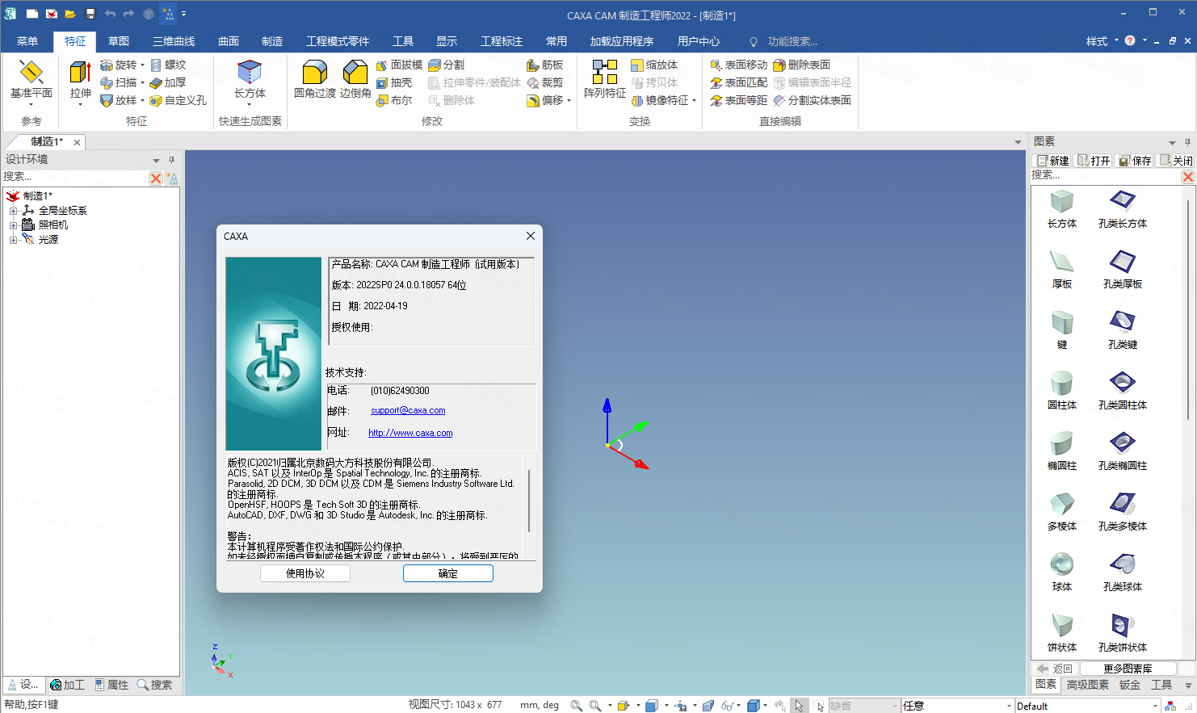Switch to the 制造 ribbon tab
The height and width of the screenshot is (713, 1197).
click(x=272, y=41)
